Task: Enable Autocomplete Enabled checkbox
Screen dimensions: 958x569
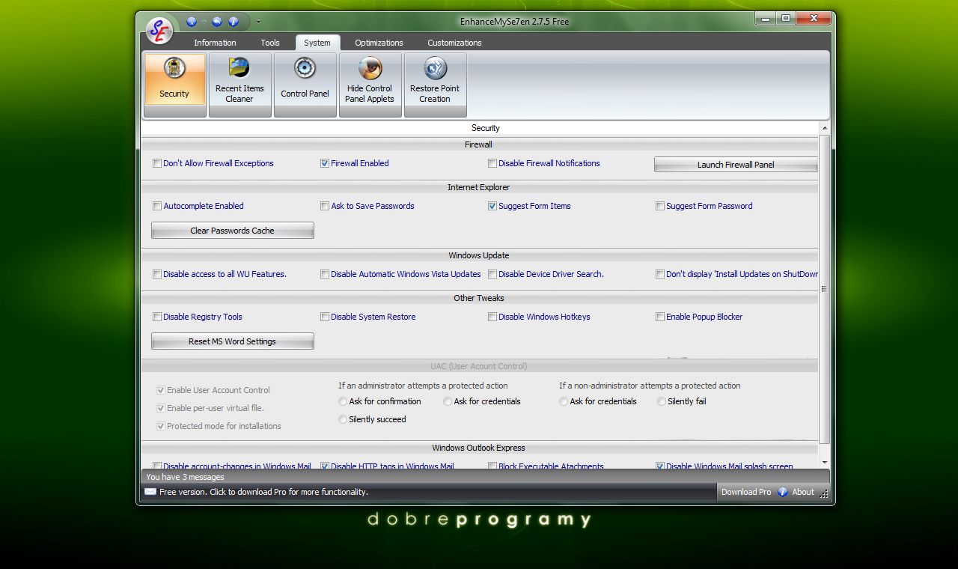Action: (x=157, y=206)
